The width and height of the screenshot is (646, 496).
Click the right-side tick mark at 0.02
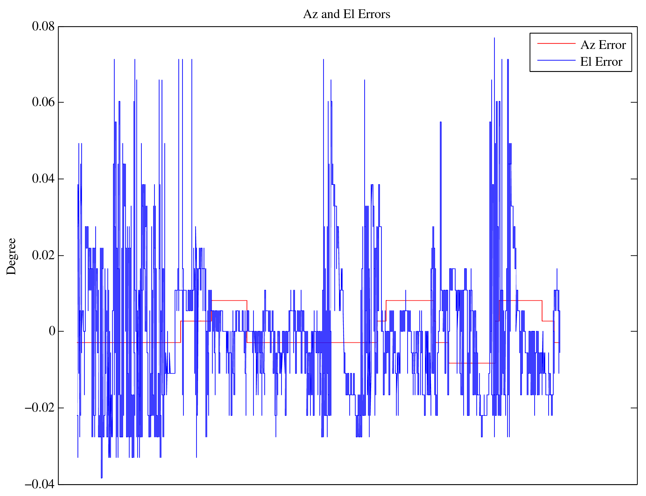pyautogui.click(x=634, y=255)
